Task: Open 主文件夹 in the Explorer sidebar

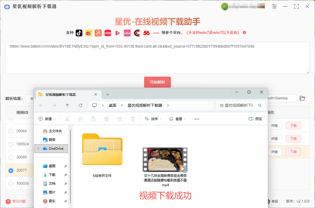Action: 52,131
